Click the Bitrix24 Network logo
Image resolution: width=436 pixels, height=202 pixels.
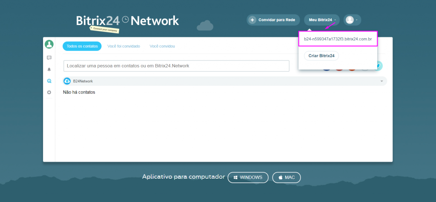pyautogui.click(x=127, y=21)
